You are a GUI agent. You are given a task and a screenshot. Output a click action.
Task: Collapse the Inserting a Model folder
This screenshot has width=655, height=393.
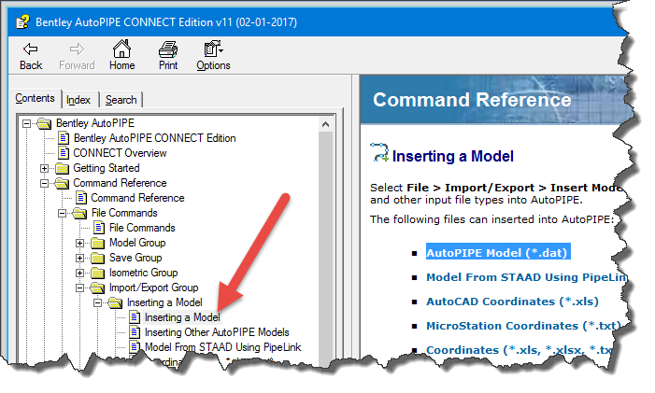(98, 302)
